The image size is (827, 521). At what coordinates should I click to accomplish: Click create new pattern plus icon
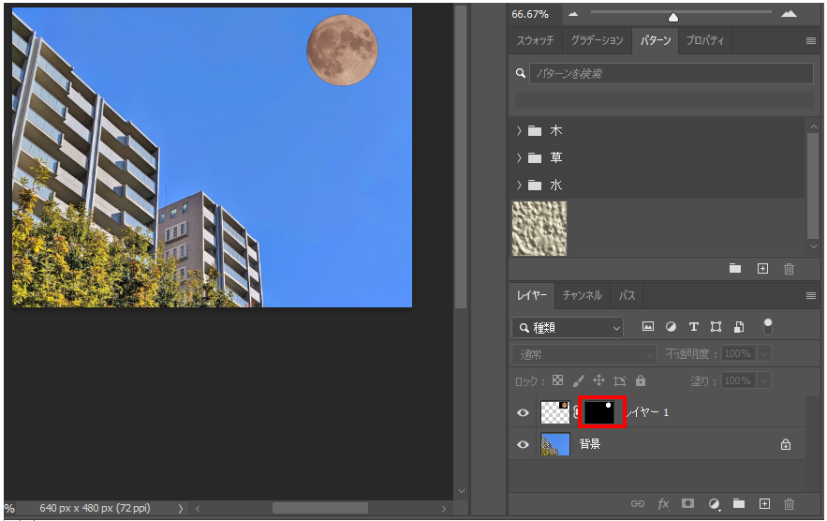(x=762, y=268)
